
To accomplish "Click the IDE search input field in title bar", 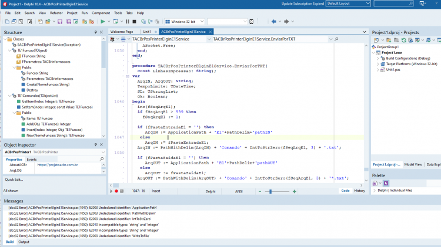I will (393, 4).
